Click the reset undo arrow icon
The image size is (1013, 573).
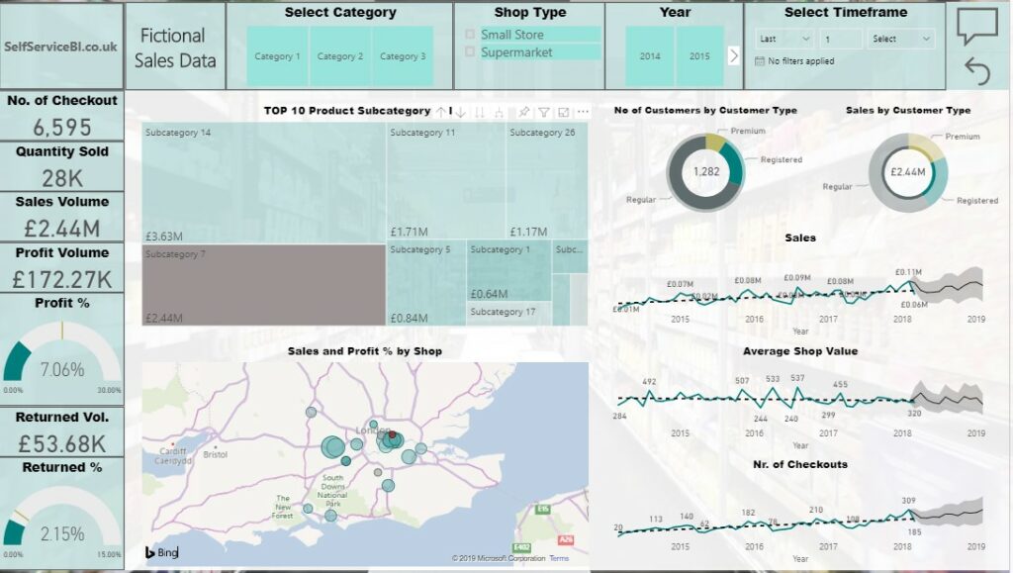tap(977, 70)
